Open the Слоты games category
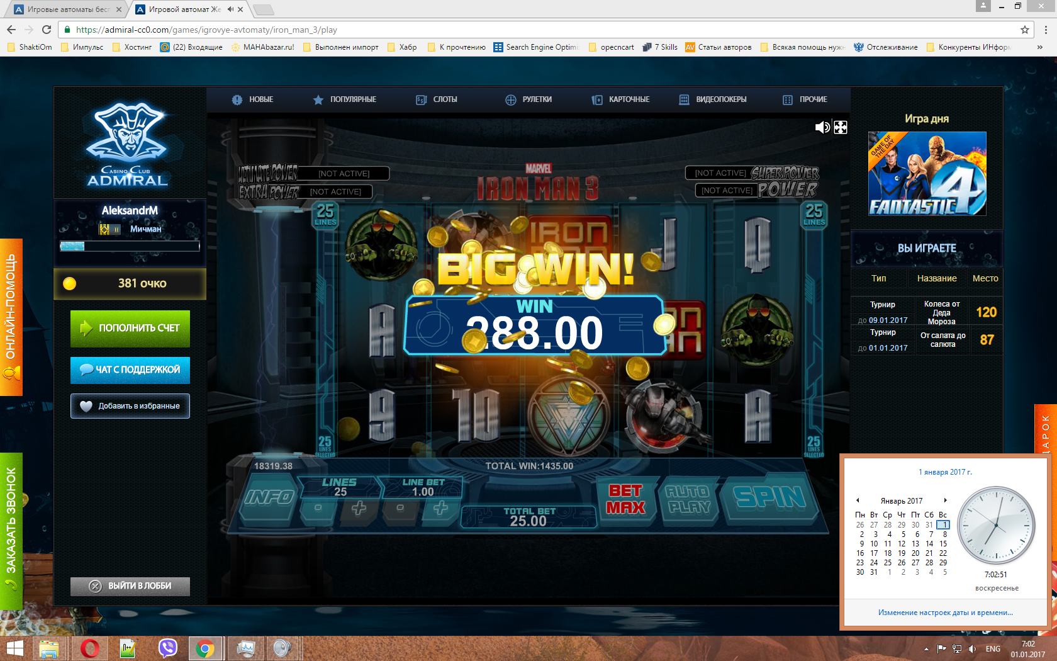 [437, 99]
